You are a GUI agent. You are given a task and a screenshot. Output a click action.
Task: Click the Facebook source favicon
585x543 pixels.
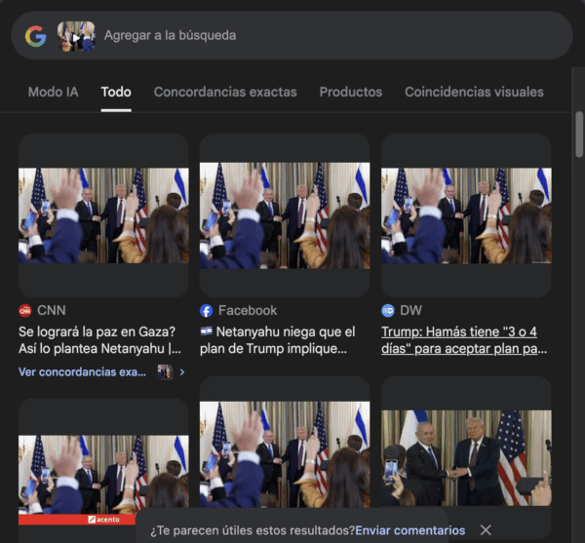pyautogui.click(x=207, y=310)
